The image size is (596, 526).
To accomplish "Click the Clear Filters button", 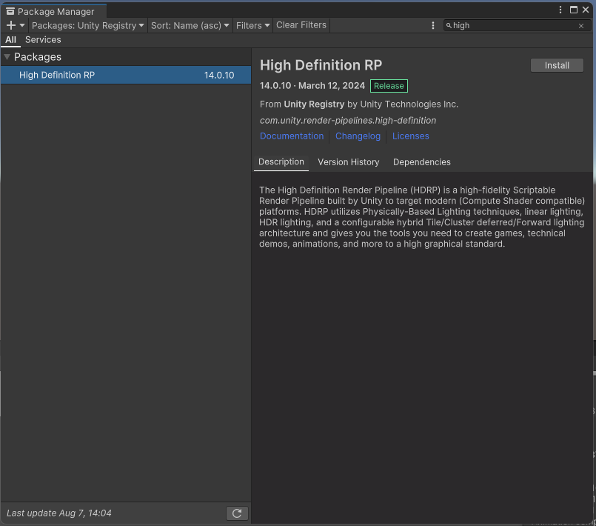I will coord(301,25).
